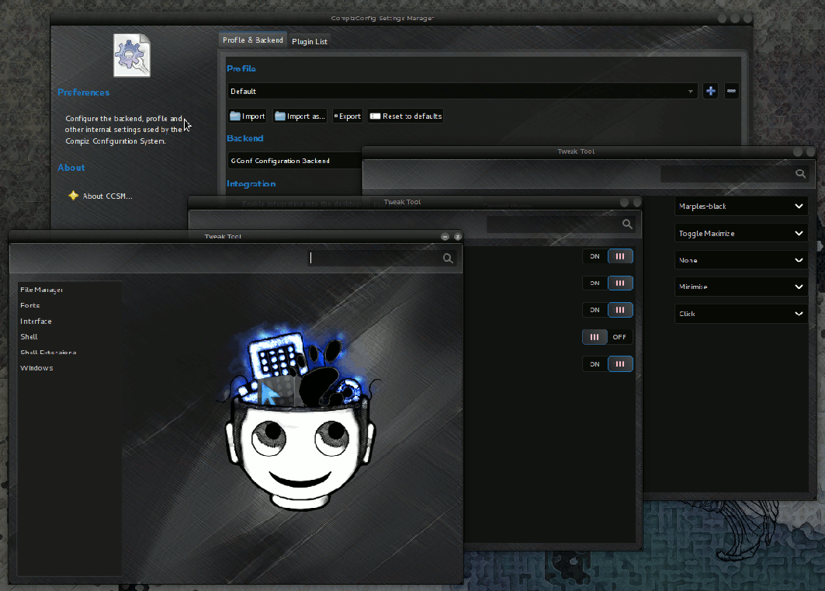Image resolution: width=825 pixels, height=591 pixels.
Task: Click the star icon beside About CCSM
Action: (73, 195)
